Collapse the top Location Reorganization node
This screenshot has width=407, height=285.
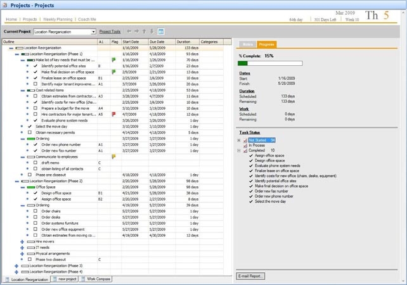point(11,48)
